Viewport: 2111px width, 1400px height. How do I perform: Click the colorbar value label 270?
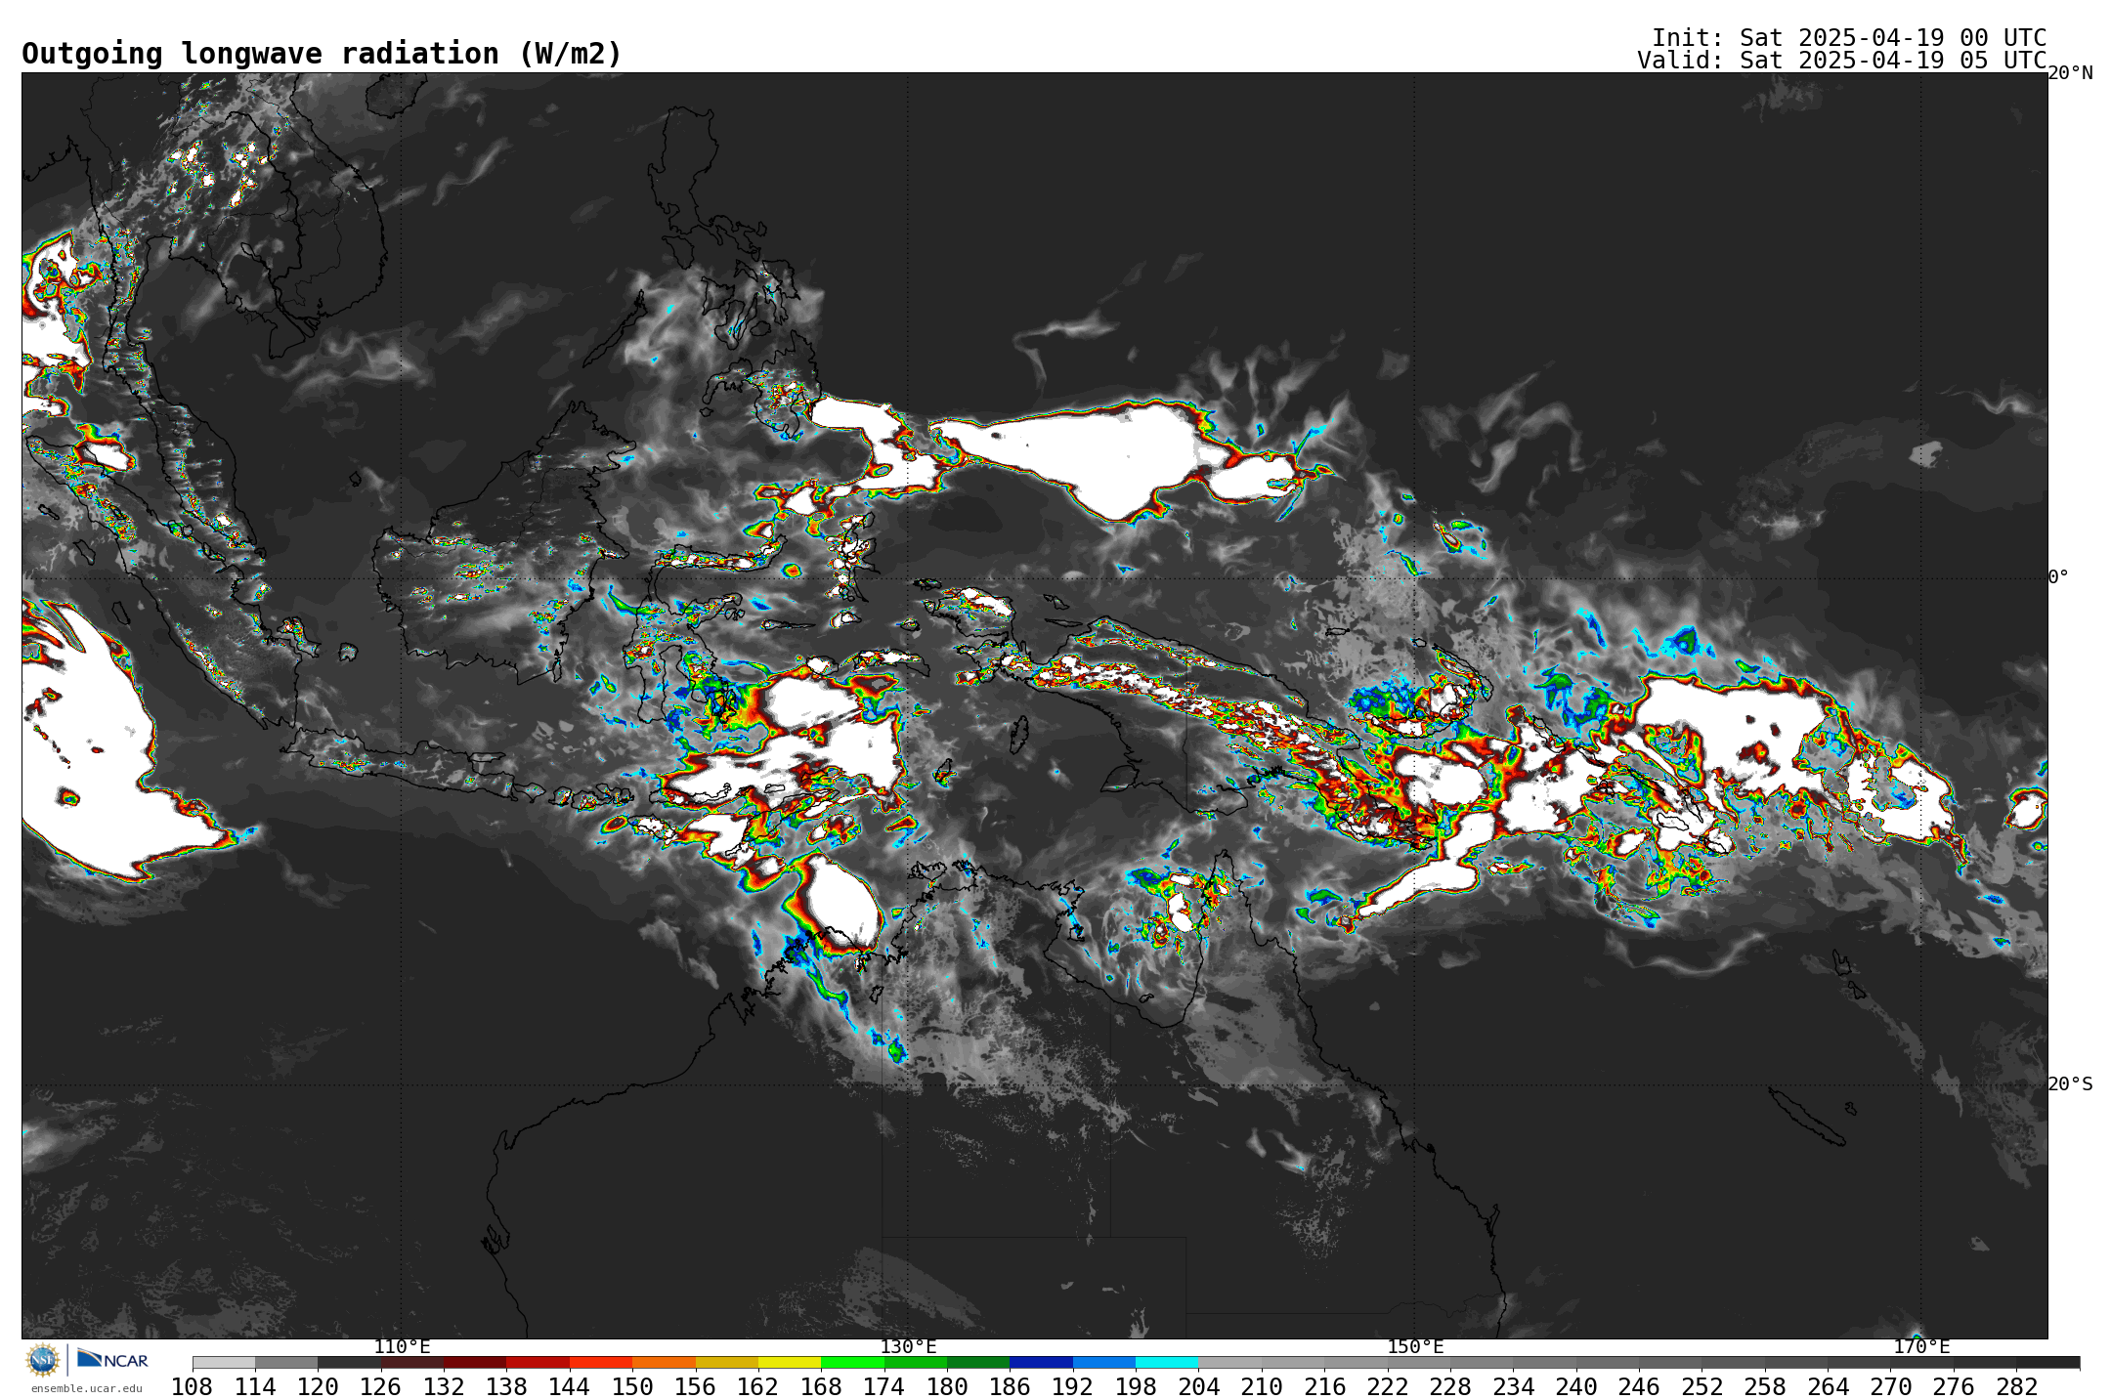click(1891, 1386)
